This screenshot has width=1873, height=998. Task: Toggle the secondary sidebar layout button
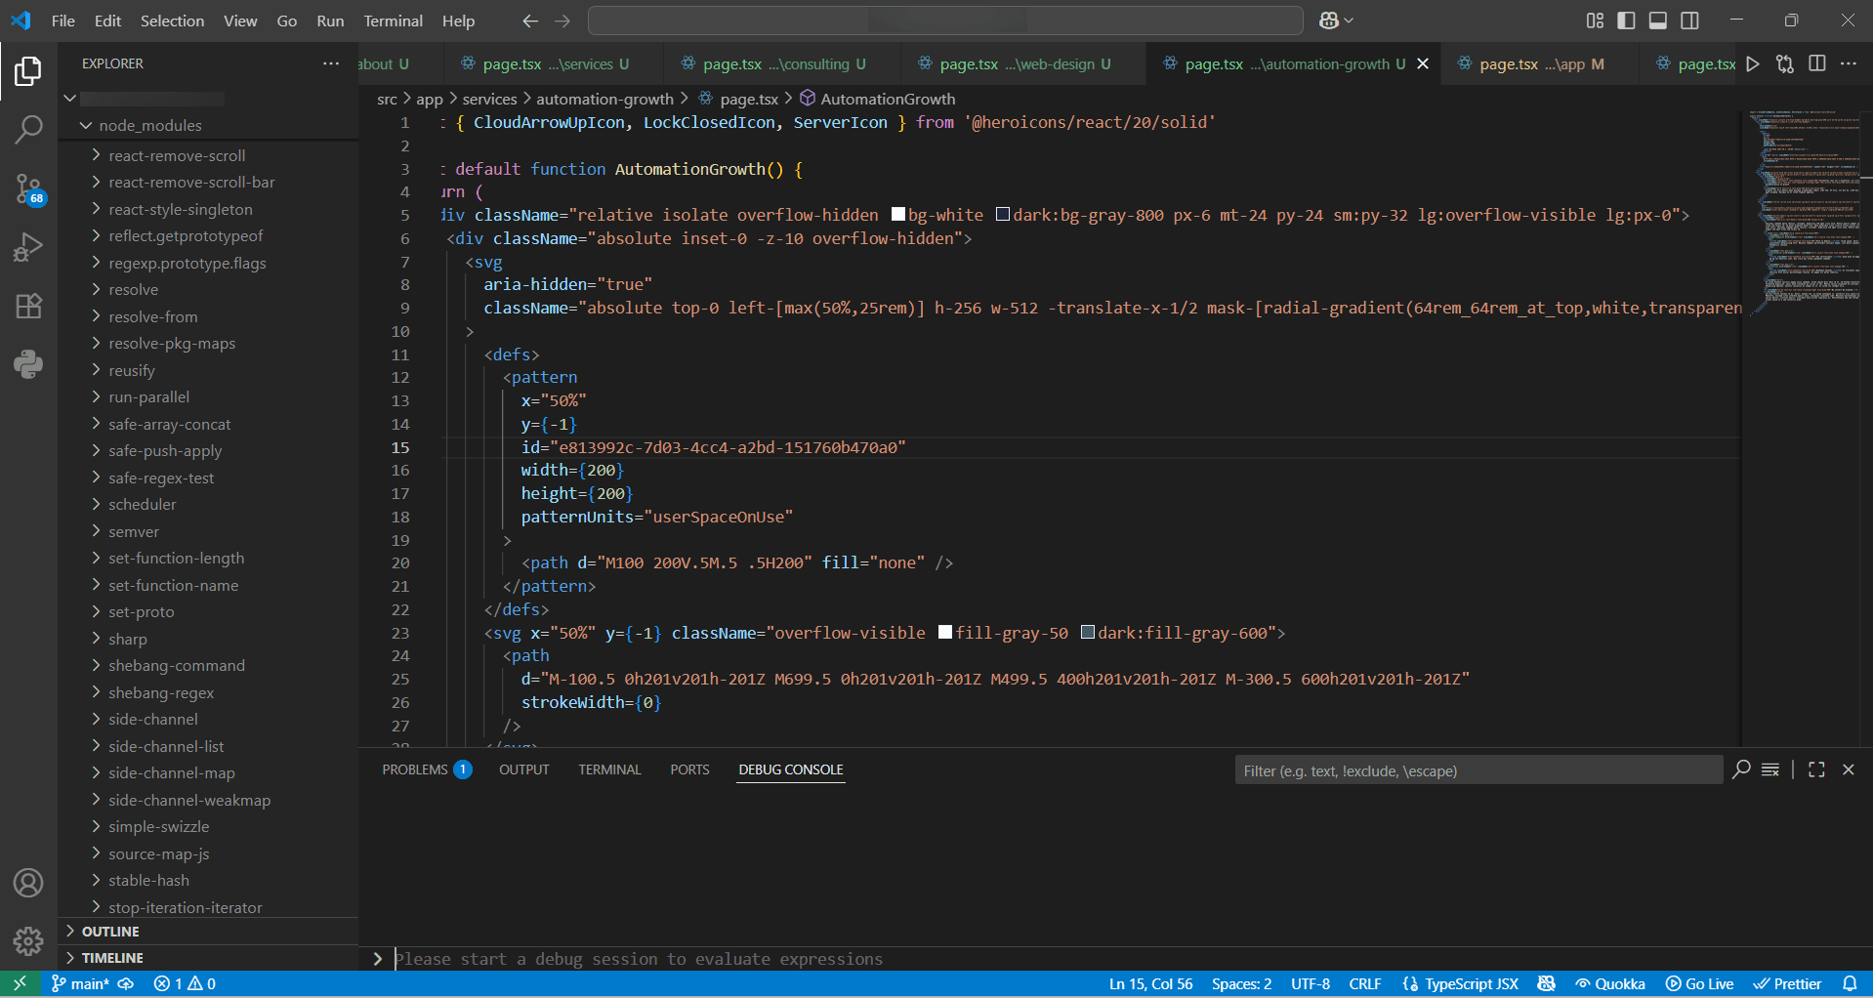click(1690, 21)
